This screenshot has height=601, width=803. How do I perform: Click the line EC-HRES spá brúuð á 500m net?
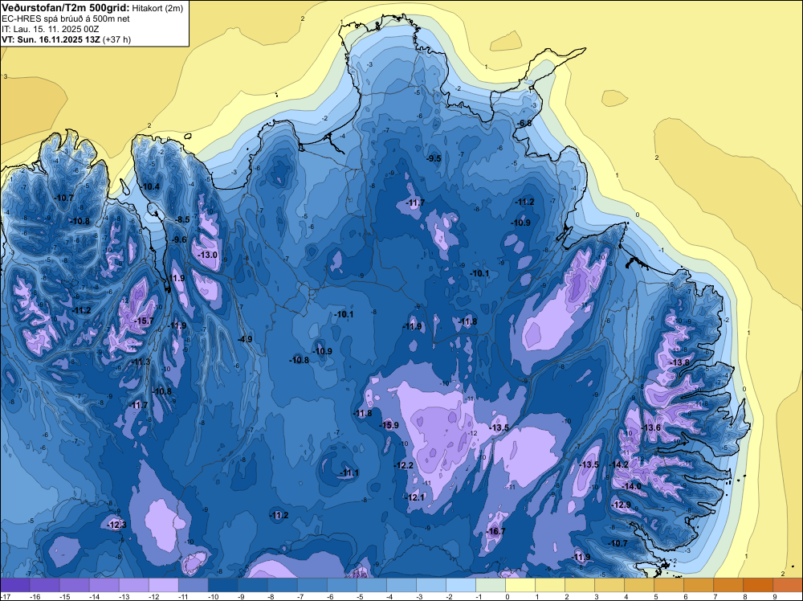pos(66,18)
